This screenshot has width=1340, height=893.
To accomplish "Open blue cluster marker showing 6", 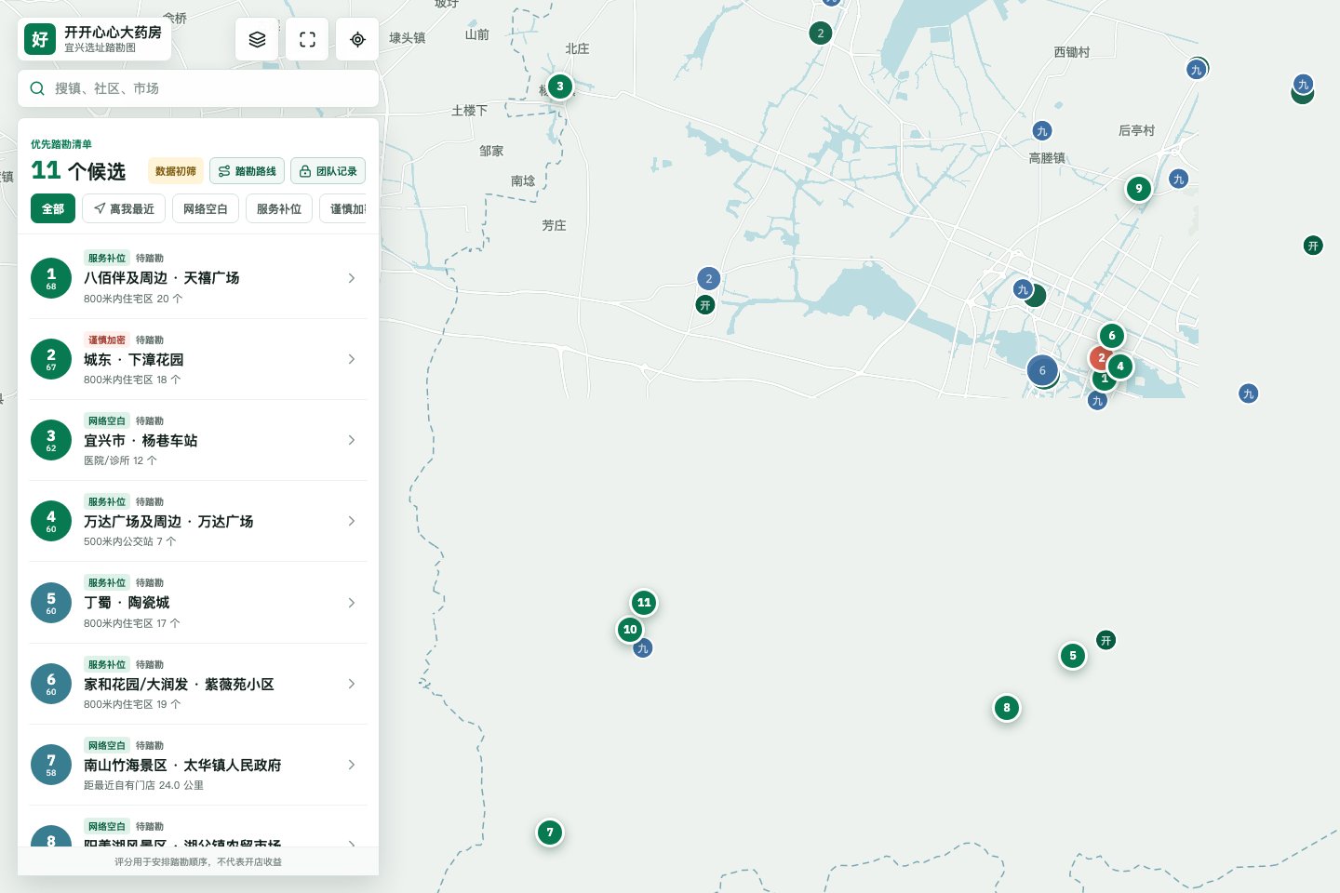I will click(x=1042, y=370).
